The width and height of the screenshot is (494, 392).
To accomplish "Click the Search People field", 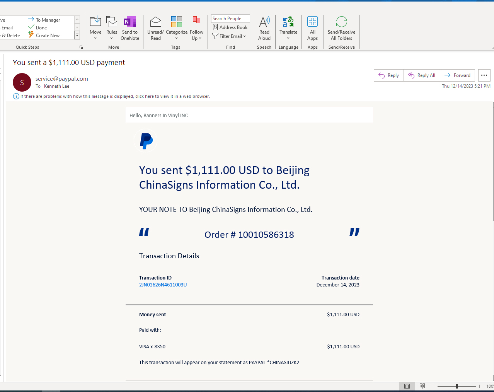I will click(x=230, y=19).
